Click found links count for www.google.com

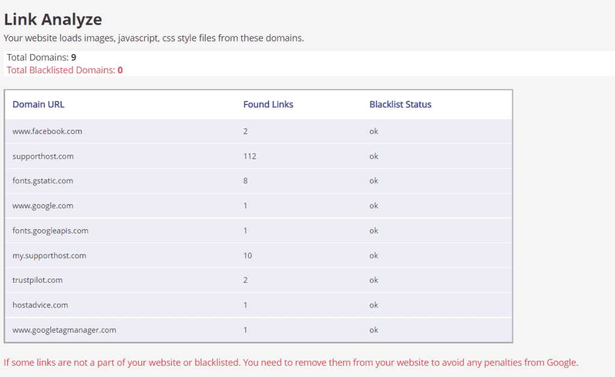click(x=246, y=206)
